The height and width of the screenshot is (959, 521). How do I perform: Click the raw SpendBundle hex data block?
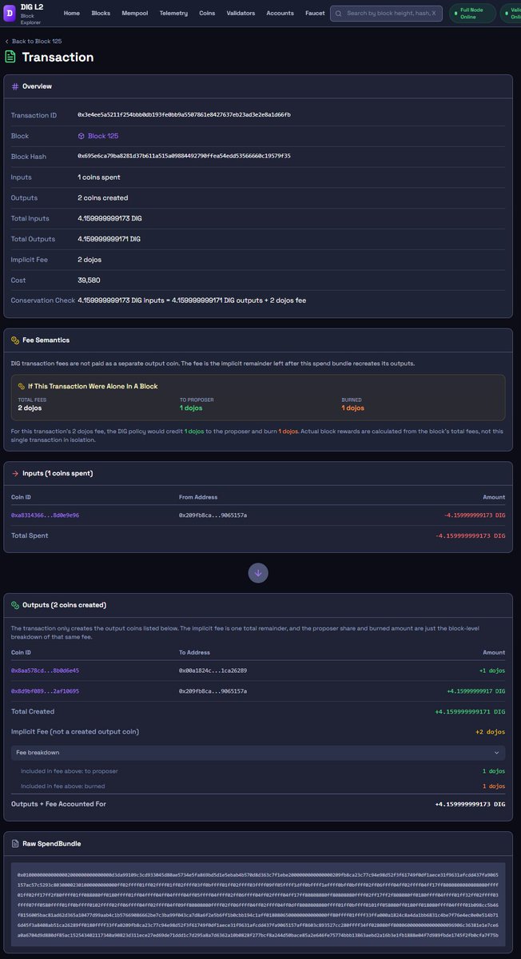(258, 905)
